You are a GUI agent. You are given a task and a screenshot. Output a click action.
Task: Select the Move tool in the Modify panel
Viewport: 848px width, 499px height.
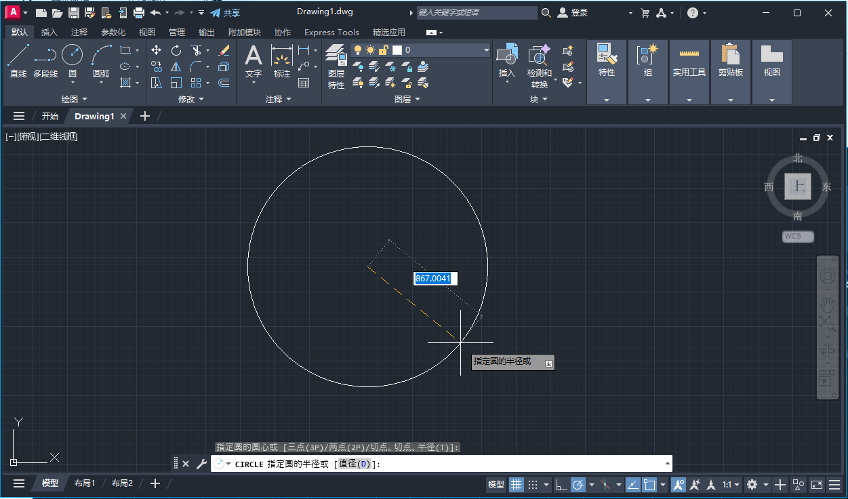point(156,50)
